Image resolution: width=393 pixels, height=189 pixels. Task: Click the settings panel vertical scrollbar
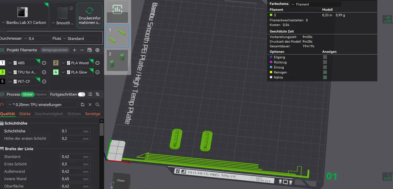click(x=101, y=129)
